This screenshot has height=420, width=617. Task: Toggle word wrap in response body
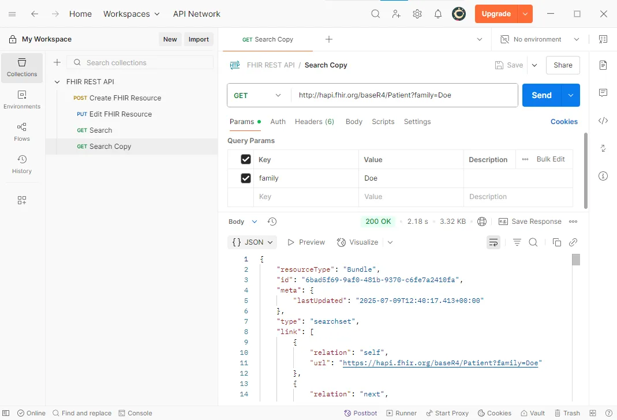(493, 242)
